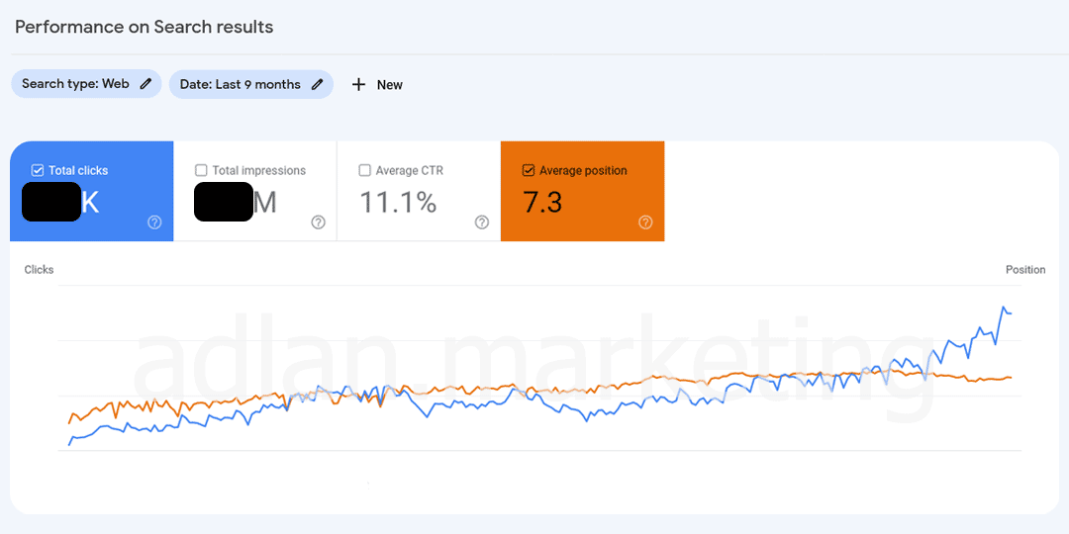
Task: Open the help icon on Average position card
Action: coord(645,222)
